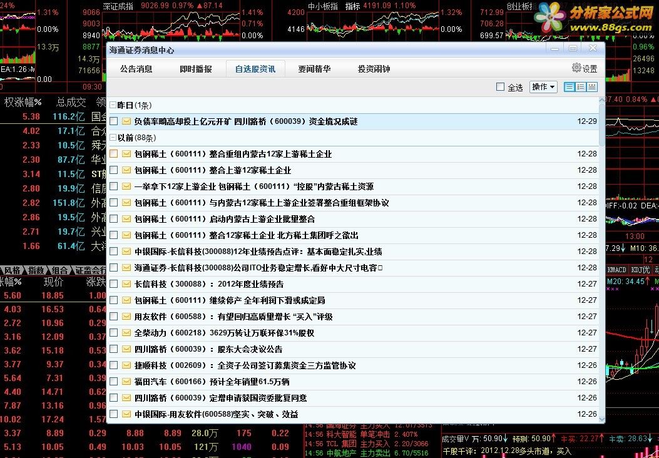Check box for 福田汽车 预计全年销量 message

(113, 381)
